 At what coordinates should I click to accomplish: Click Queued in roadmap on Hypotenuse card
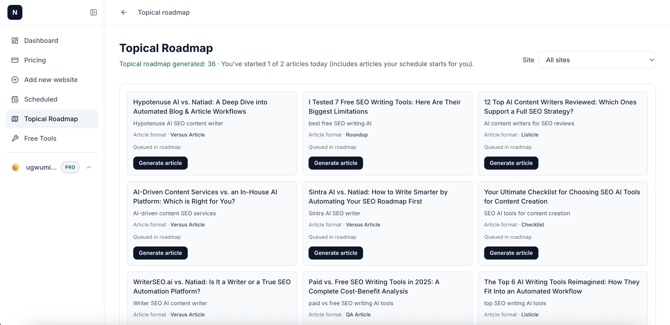(157, 147)
